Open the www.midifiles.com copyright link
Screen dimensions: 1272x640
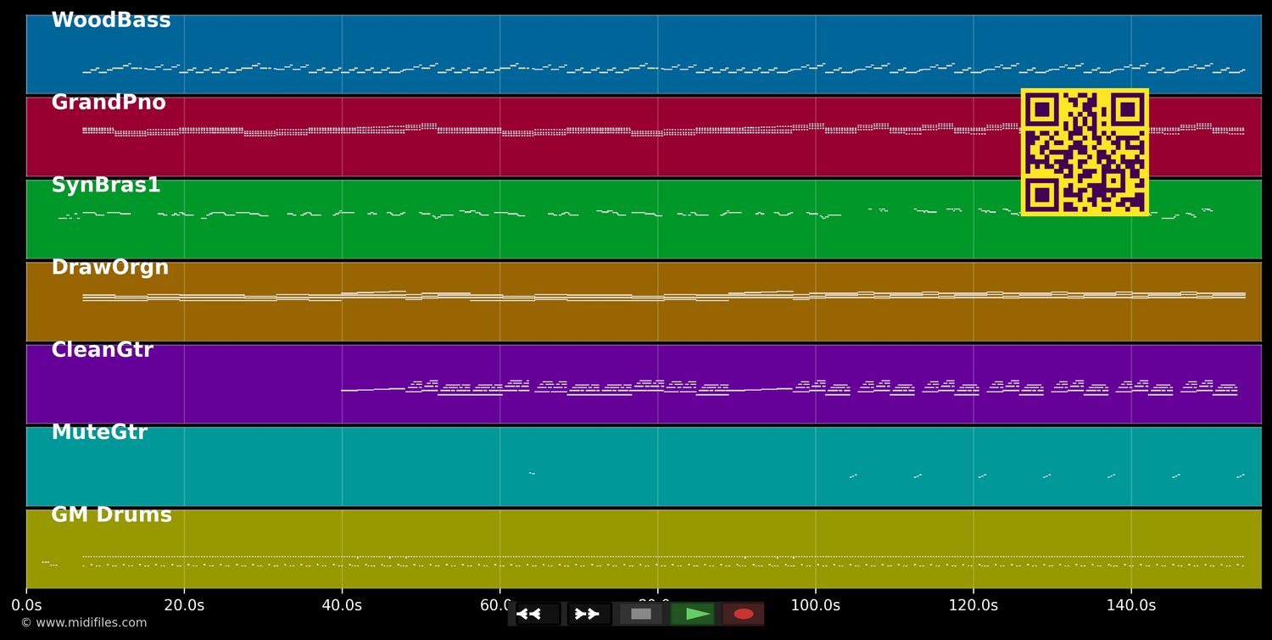pyautogui.click(x=84, y=623)
